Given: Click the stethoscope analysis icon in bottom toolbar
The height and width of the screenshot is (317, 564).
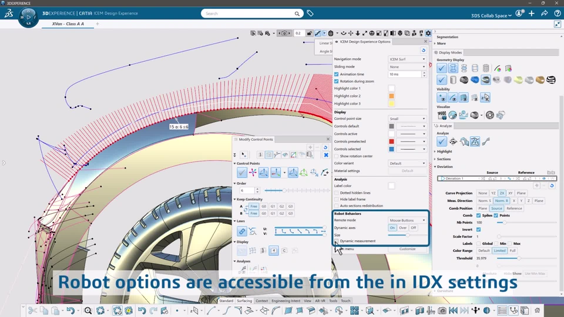Looking at the screenshot, I should point(513,310).
